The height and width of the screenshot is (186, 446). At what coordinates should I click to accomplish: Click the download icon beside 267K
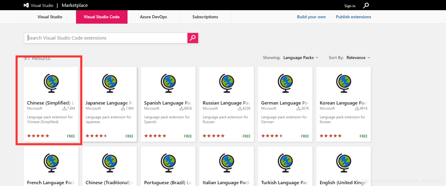click(299, 108)
